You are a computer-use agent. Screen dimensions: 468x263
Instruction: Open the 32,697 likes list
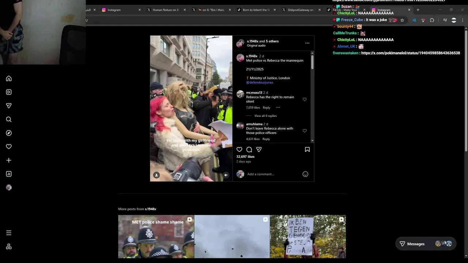coord(245,157)
